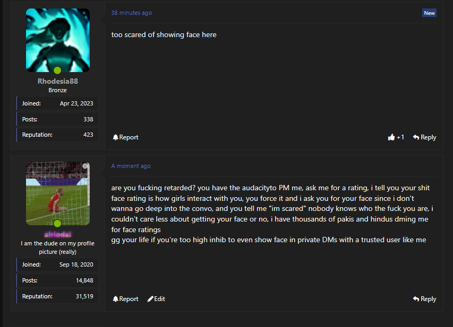Edit alriodai's post text

click(x=156, y=299)
